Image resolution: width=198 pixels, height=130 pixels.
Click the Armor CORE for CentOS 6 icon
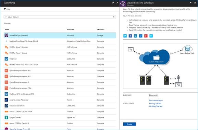pyautogui.click(x=7, y=123)
